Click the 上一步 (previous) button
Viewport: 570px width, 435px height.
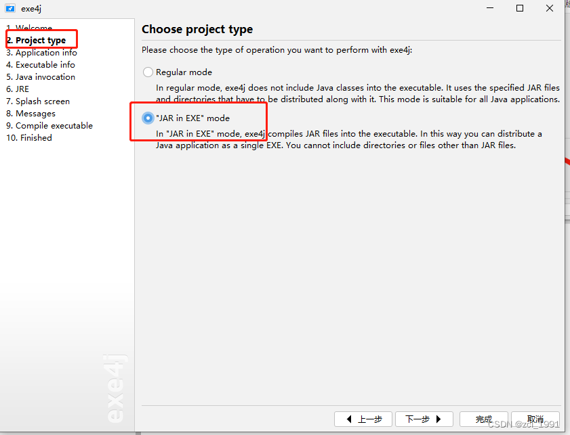tap(363, 419)
